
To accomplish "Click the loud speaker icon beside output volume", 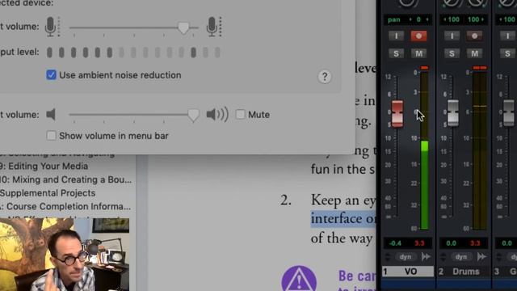I will 217,115.
